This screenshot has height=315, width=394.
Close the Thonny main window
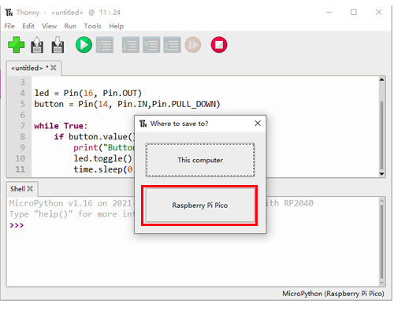pos(378,13)
